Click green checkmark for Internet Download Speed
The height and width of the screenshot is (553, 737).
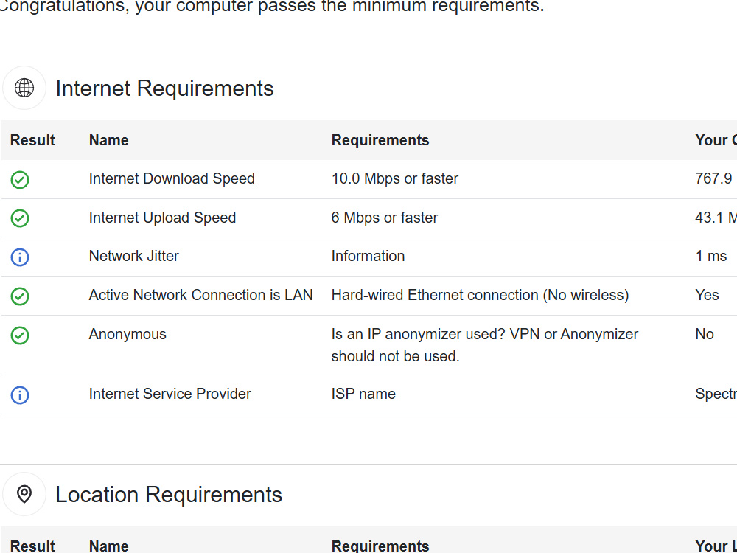[20, 180]
